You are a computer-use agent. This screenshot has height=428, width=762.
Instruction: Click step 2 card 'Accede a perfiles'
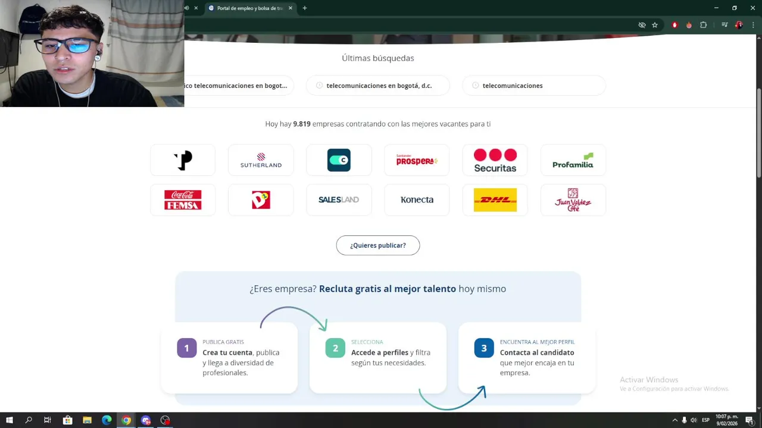click(378, 358)
